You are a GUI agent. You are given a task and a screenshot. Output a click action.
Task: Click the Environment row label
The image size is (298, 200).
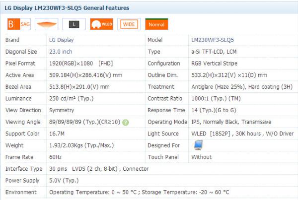21,192
